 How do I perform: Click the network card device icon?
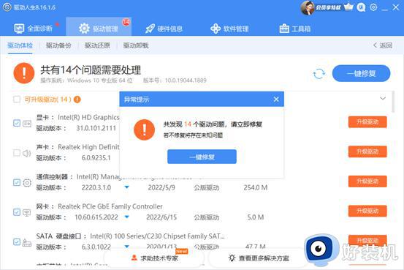tap(27, 212)
